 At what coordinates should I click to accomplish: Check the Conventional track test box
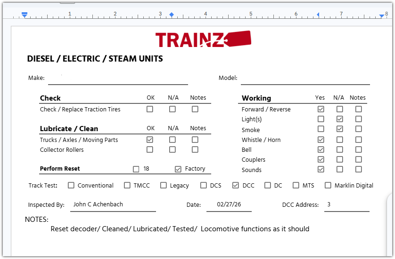point(71,185)
